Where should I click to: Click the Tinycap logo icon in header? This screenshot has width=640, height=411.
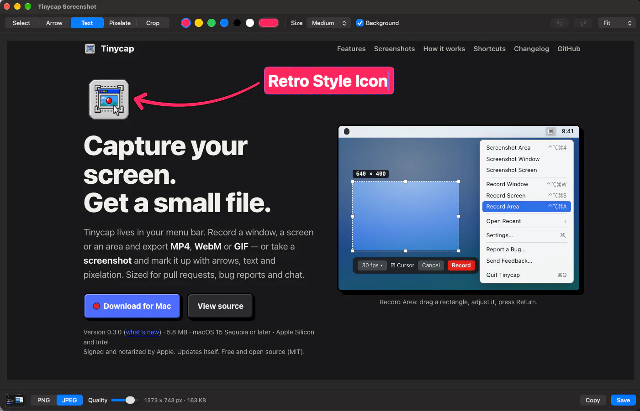[x=90, y=49]
